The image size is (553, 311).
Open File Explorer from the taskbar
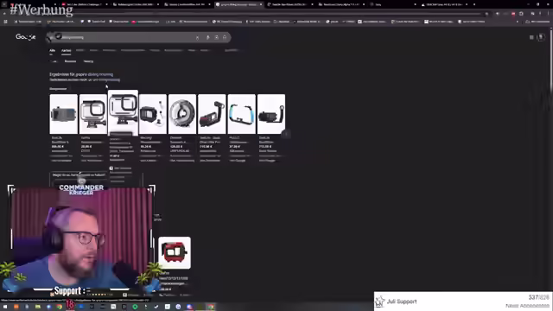(38, 307)
